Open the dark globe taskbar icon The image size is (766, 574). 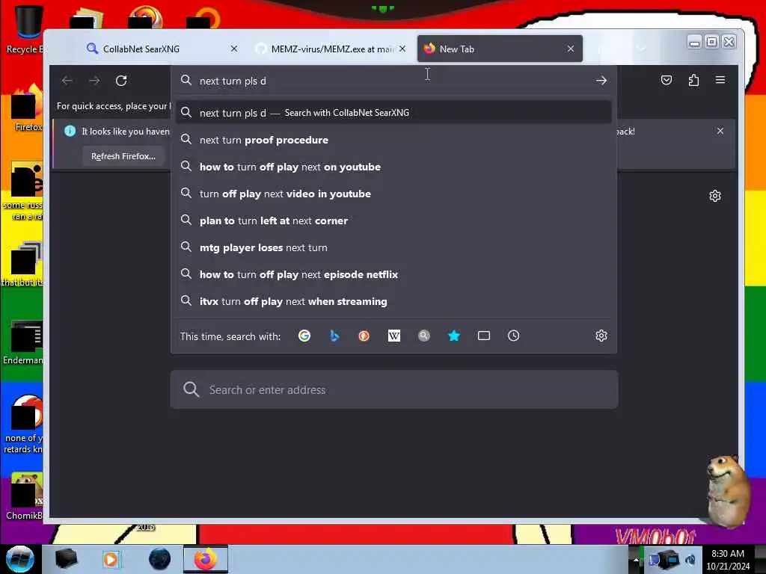point(159,559)
